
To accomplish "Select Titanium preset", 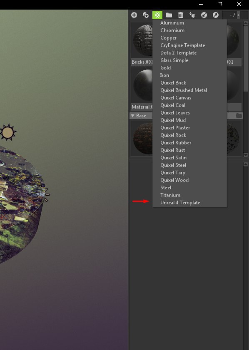I will (x=170, y=195).
